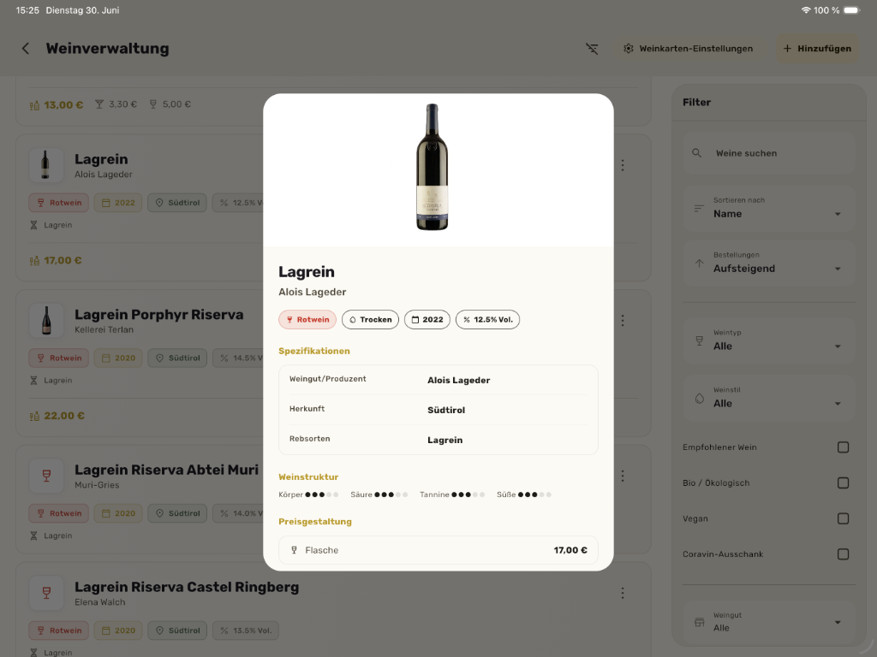Click the battery icon in the status bar
The height and width of the screenshot is (657, 877).
(852, 10)
